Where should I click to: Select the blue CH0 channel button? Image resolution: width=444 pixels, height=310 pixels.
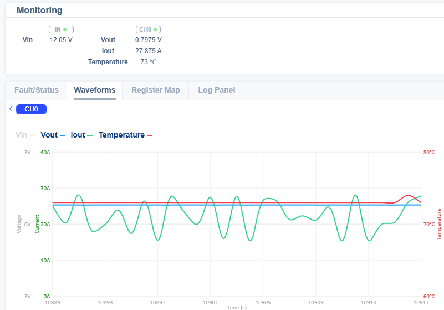[x=32, y=109]
